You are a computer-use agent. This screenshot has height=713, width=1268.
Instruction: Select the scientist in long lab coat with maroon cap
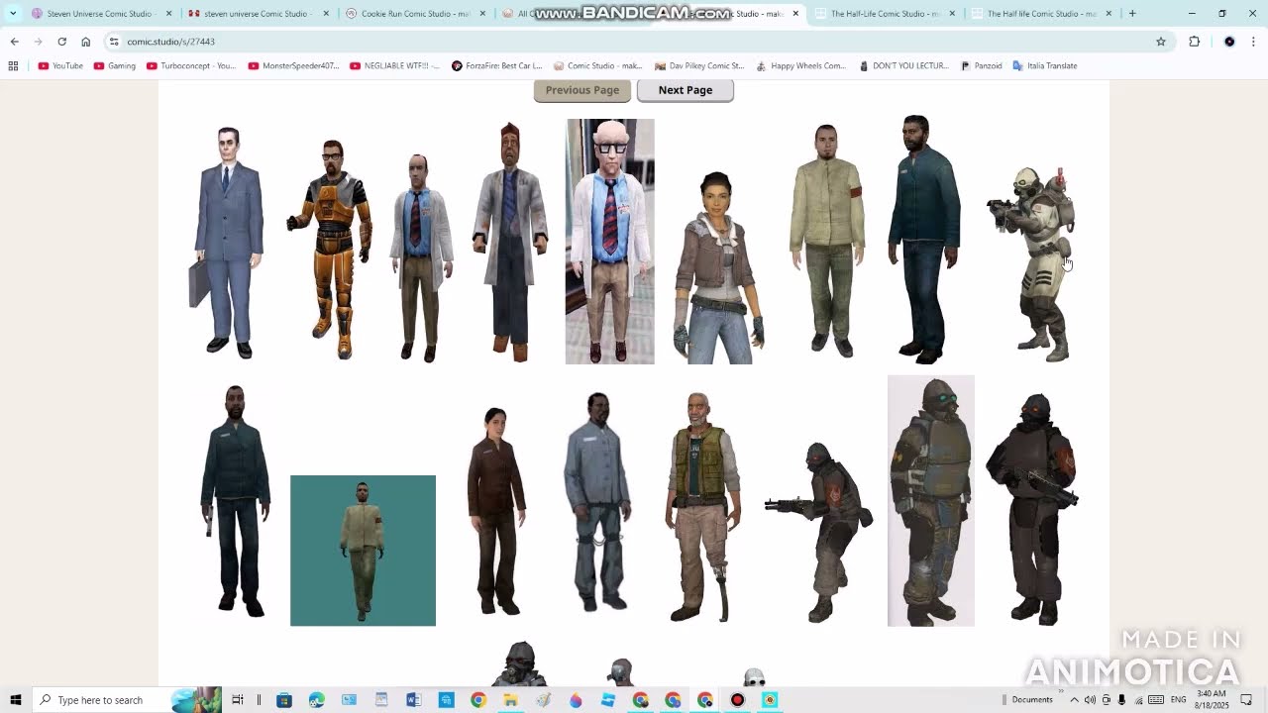point(510,243)
